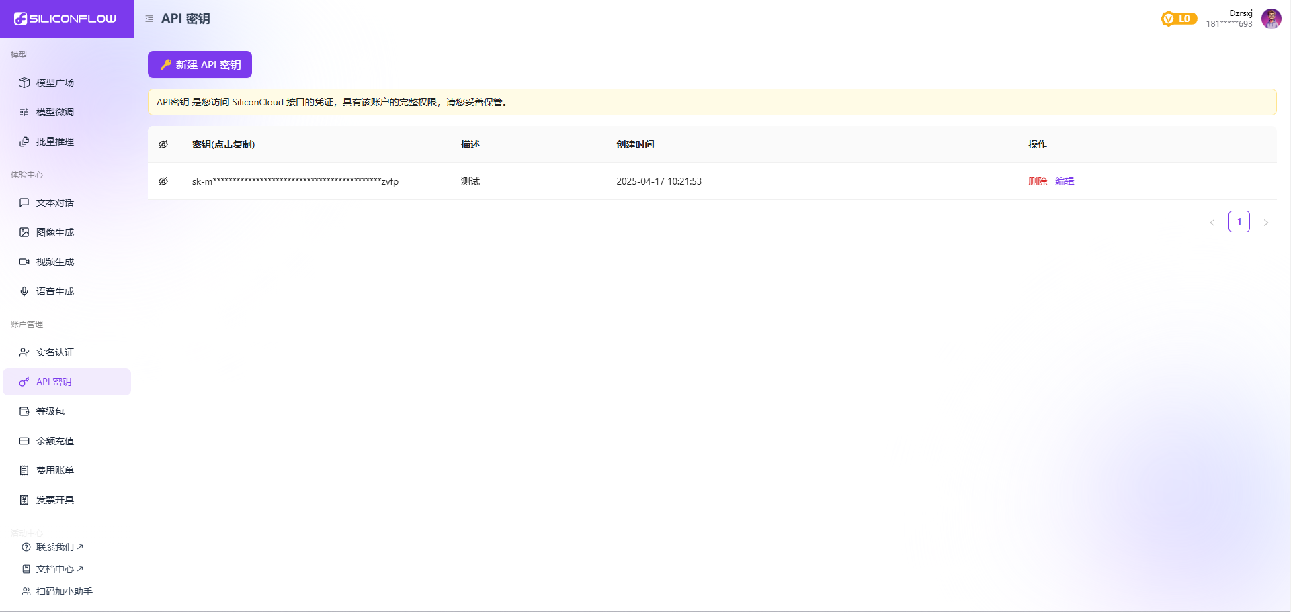Open 语音生成 microphone icon

pos(24,291)
